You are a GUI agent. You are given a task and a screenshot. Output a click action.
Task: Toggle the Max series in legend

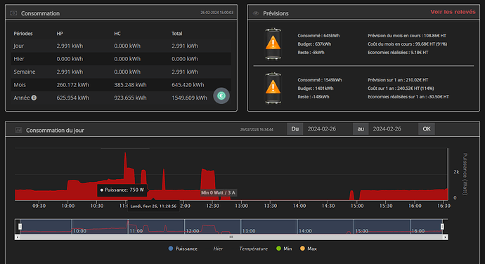point(309,249)
